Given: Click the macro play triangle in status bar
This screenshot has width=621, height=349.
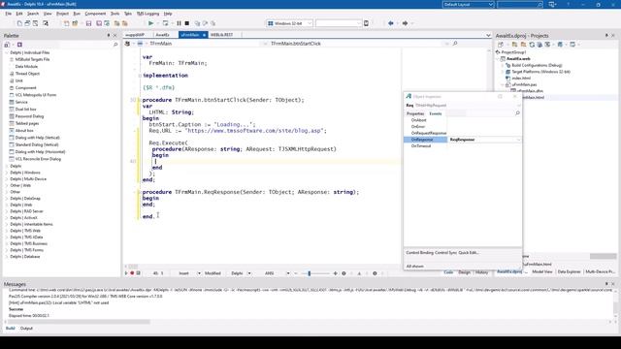Looking at the screenshot, I should click(x=126, y=273).
